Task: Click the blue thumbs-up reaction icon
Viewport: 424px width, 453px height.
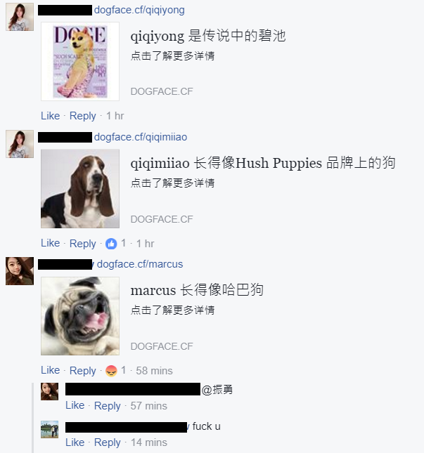Action: coord(111,244)
